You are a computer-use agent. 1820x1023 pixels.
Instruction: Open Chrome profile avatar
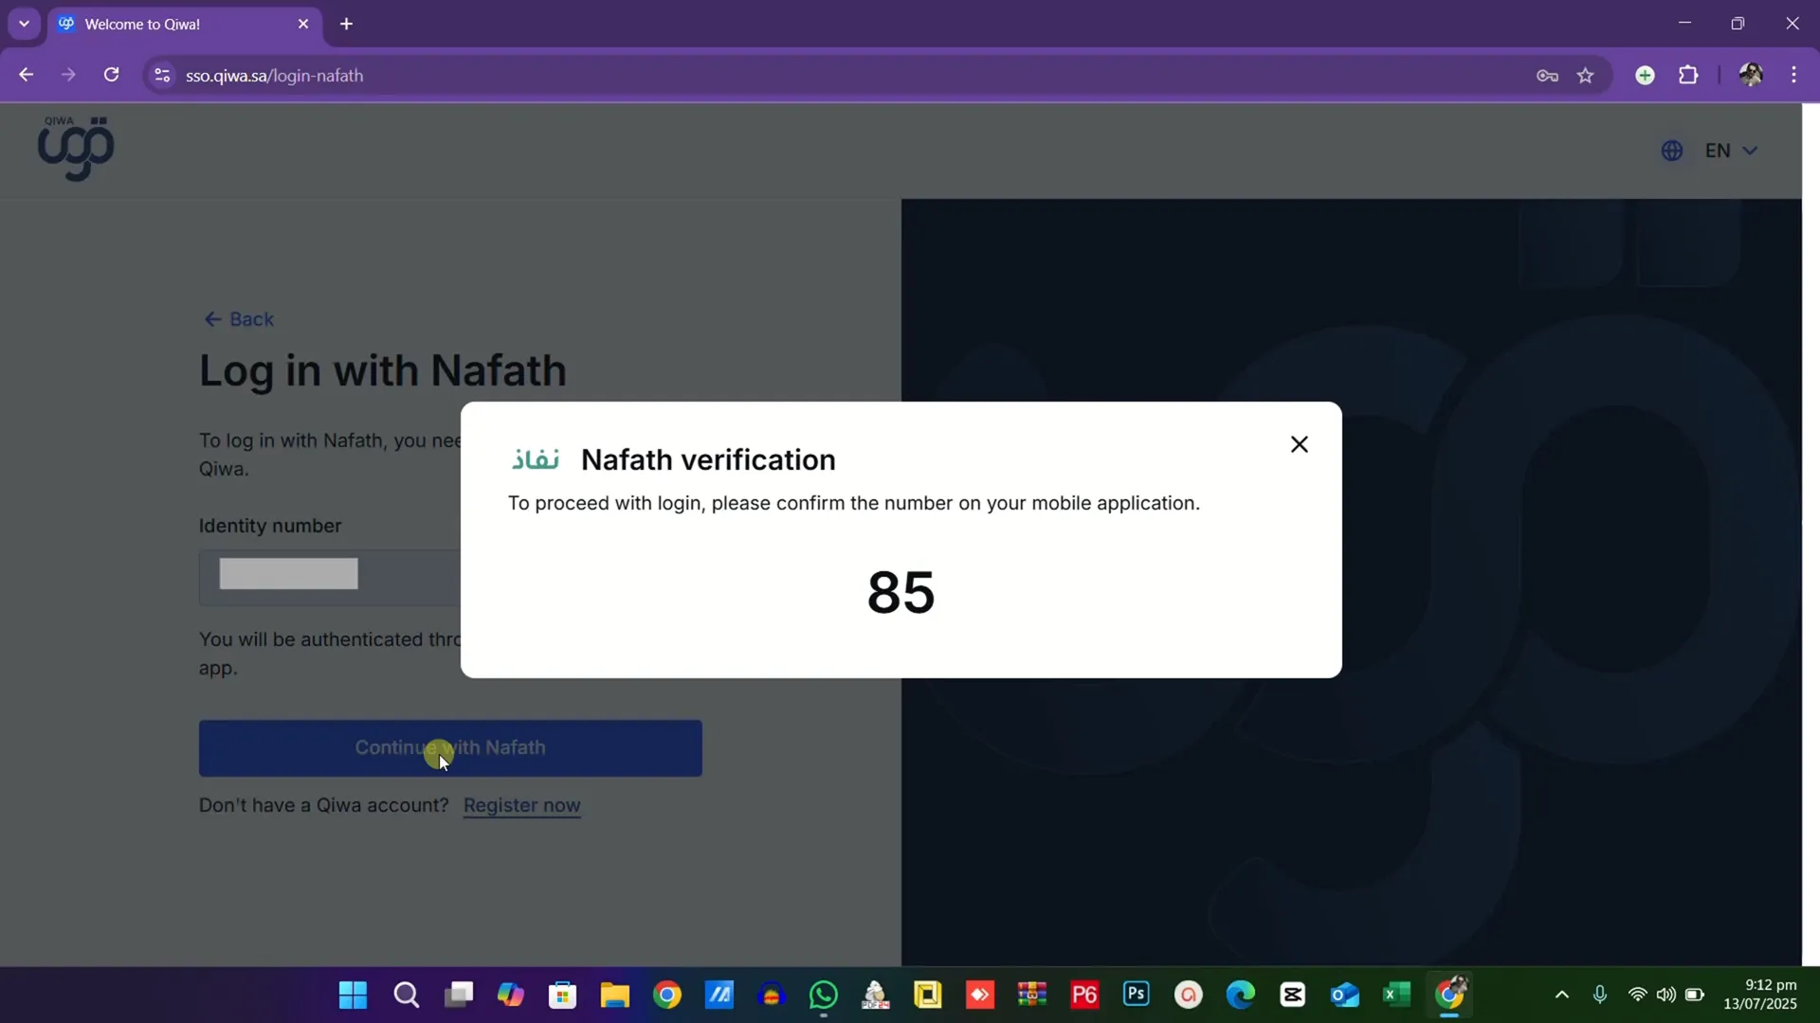[1751, 75]
